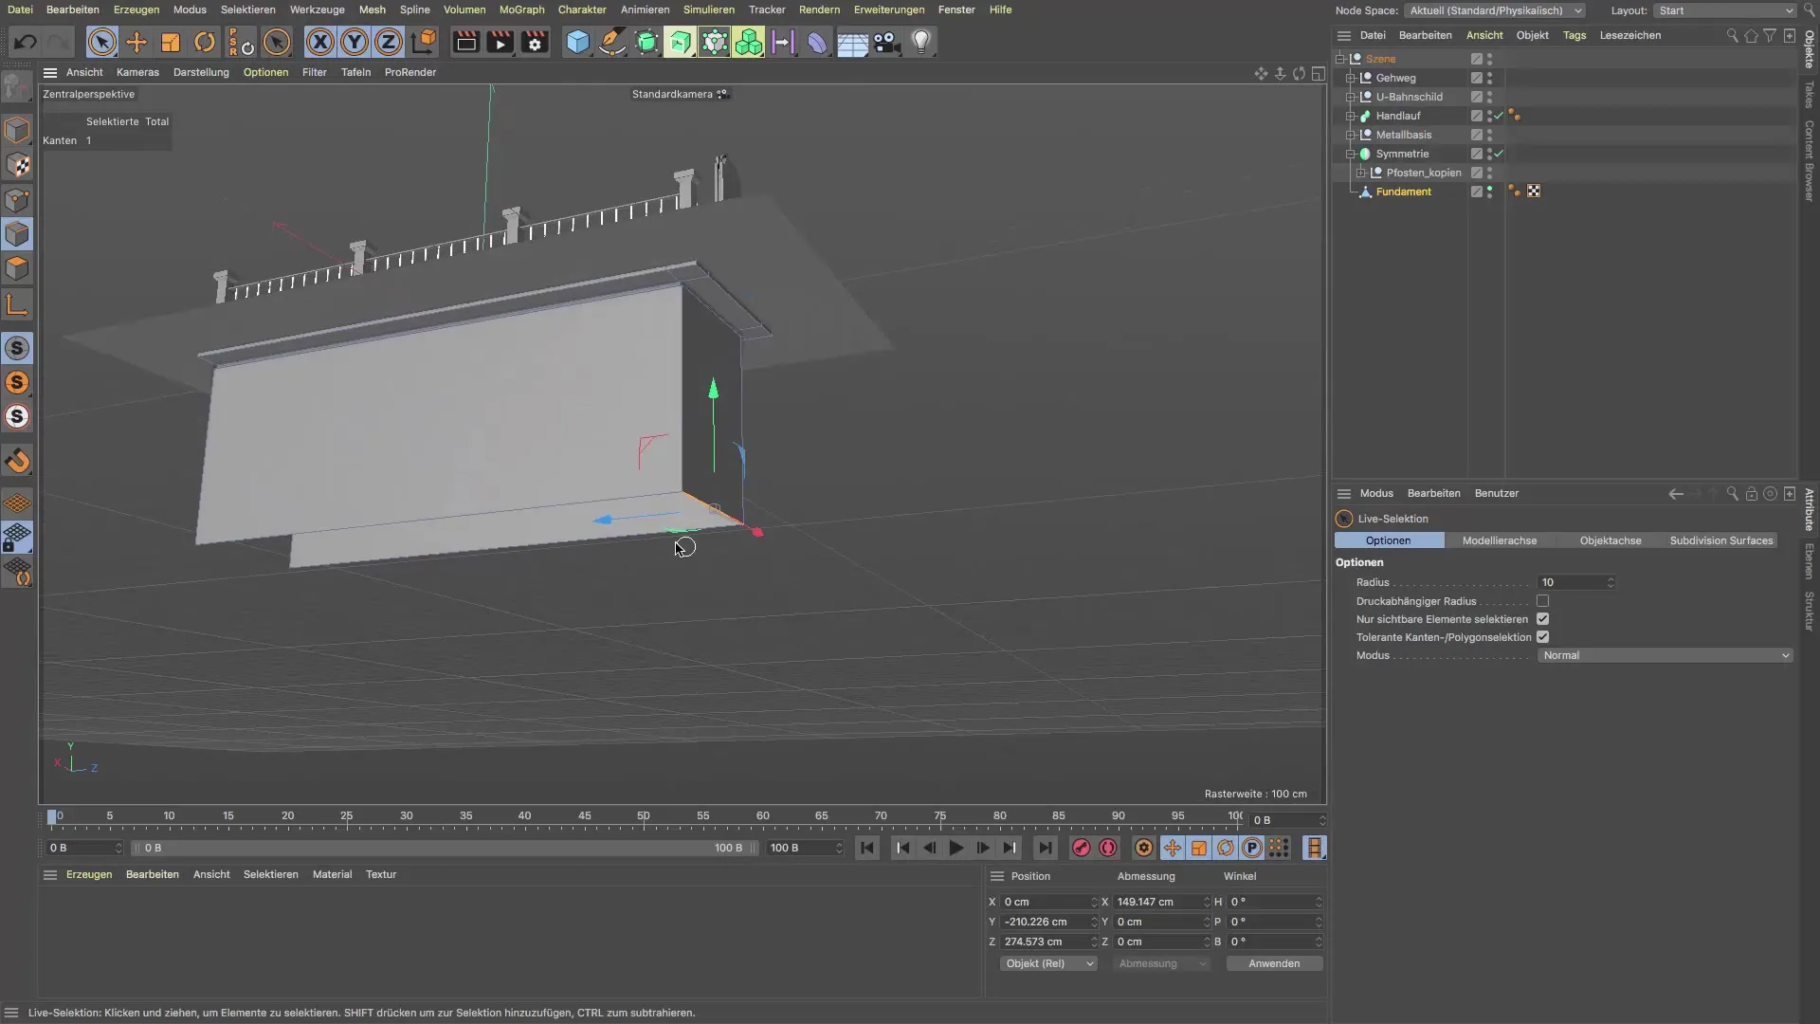Screen dimensions: 1820x1024
Task: Switch to Texture mode checkerboard icon
Action: (x=17, y=165)
